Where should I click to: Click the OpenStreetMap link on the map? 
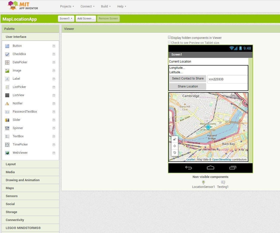coord(222,159)
